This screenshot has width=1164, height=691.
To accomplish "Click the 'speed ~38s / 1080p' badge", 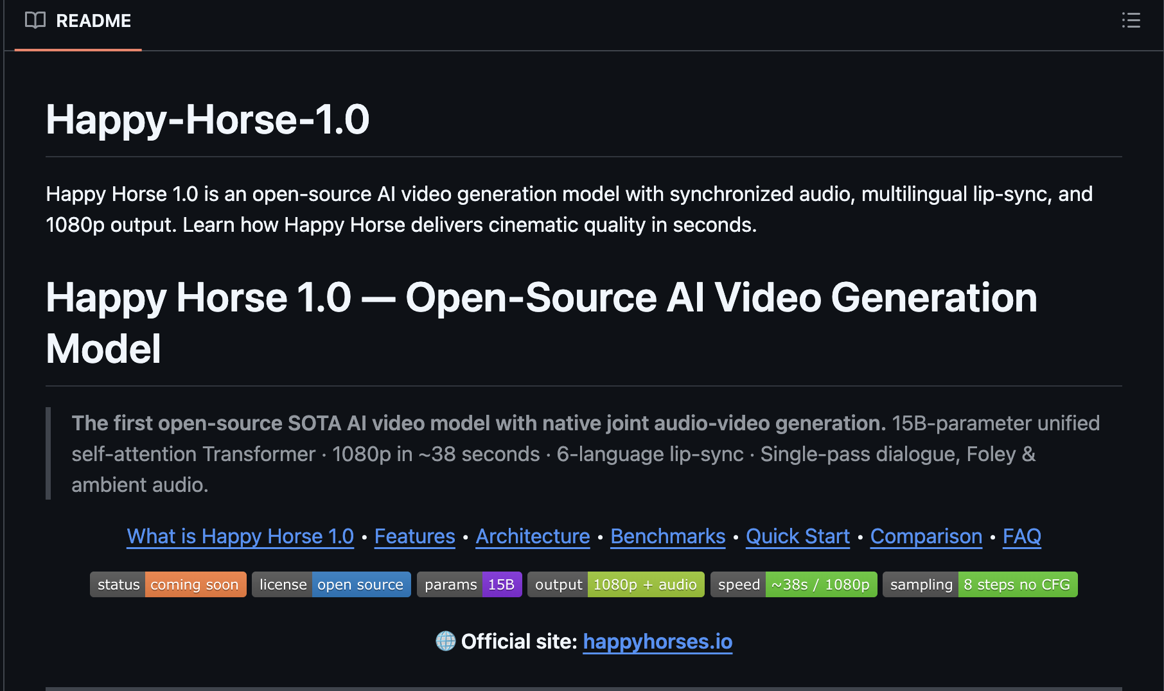I will point(794,584).
